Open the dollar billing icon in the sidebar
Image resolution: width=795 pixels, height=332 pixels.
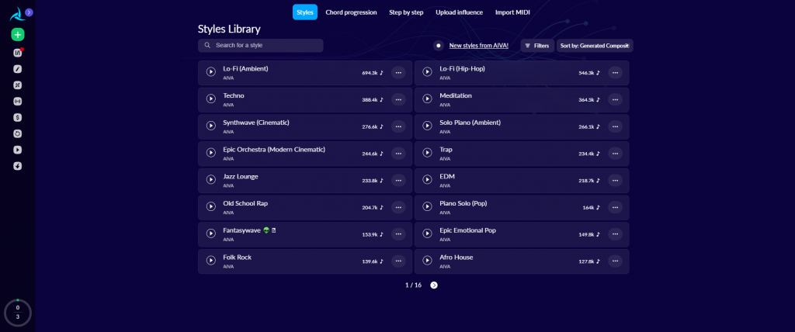tap(18, 118)
